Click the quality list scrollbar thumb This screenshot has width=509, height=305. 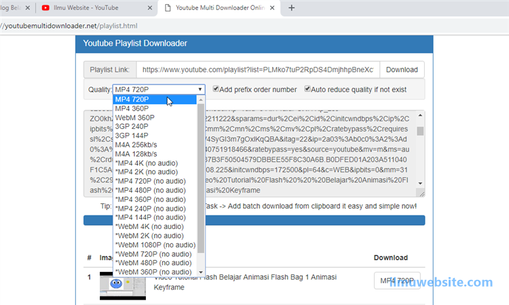click(201, 178)
